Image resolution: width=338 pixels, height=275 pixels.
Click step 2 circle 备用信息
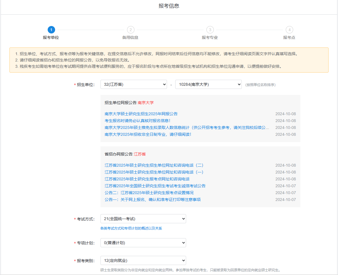130,30
